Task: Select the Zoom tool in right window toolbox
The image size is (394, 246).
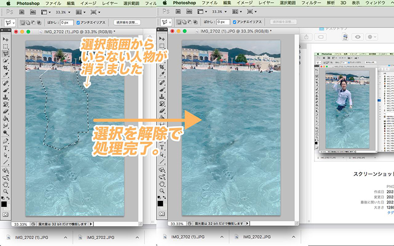Action: (162, 191)
